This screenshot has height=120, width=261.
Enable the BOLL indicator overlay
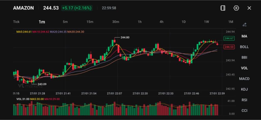coord(244,47)
